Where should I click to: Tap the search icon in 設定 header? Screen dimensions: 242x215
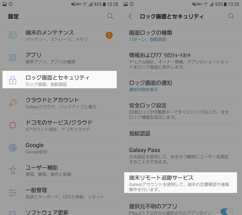click(110, 16)
